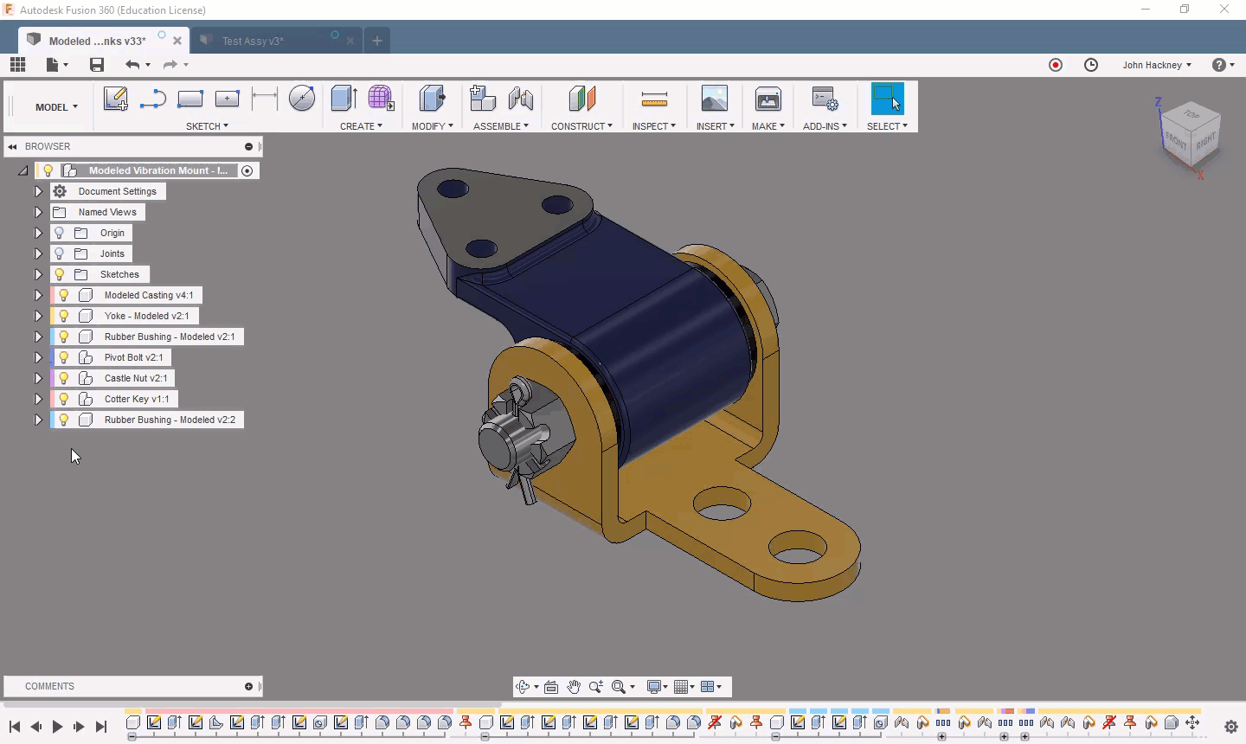Expand the Rubber Bushing - Modeled v2:1 node
The width and height of the screenshot is (1246, 744).
pyautogui.click(x=38, y=337)
